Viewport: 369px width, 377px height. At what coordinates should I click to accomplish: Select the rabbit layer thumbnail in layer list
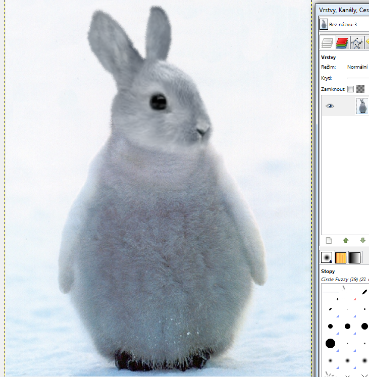point(362,106)
